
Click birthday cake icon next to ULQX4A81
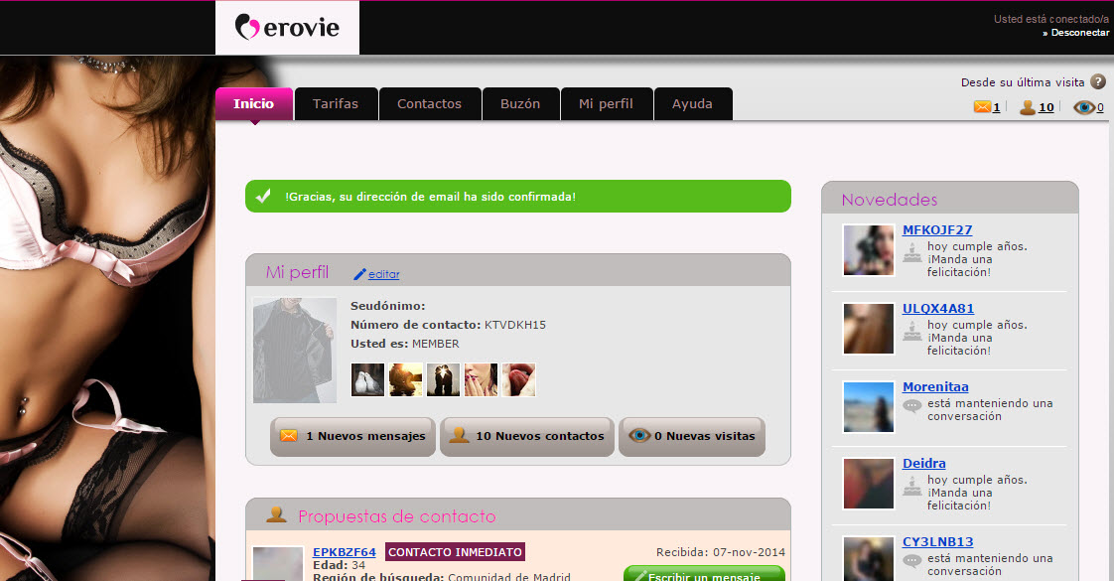912,331
